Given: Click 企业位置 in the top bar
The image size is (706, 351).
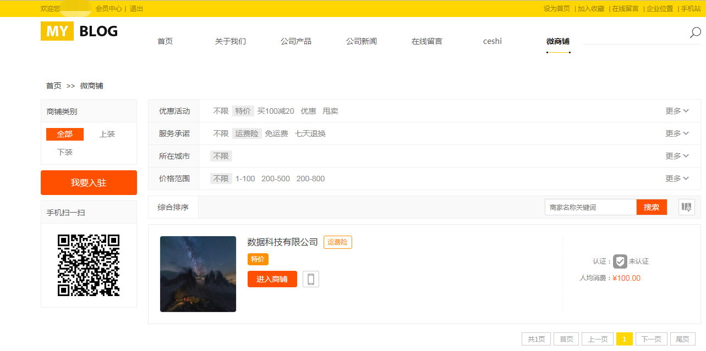Looking at the screenshot, I should (x=660, y=9).
